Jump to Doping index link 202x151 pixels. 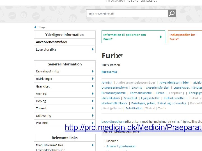click(137, 88)
